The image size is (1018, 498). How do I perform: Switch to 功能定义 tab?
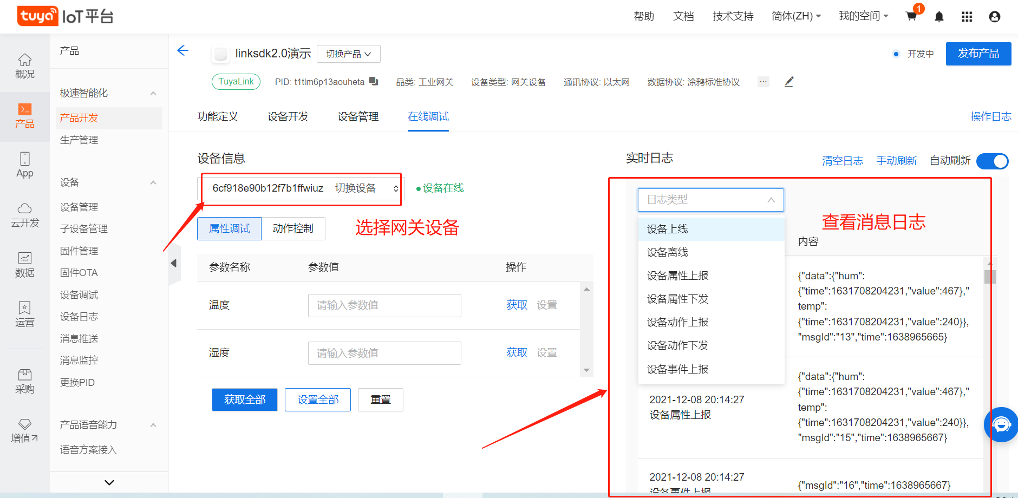pyautogui.click(x=218, y=116)
